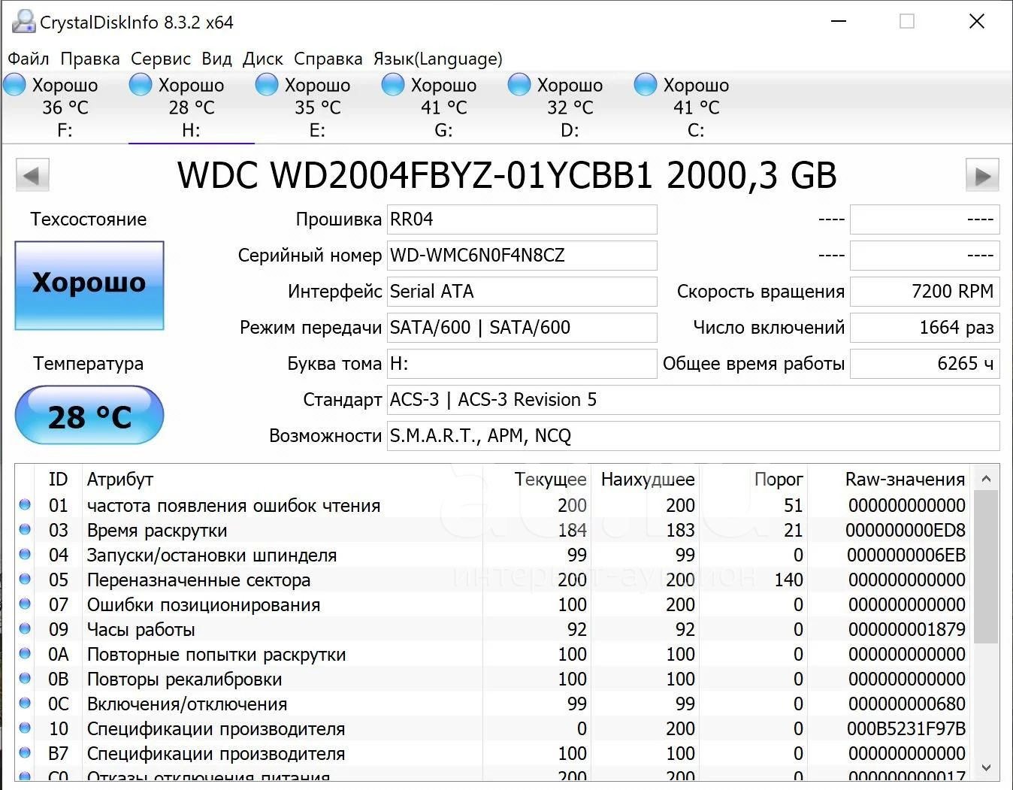Click status dot of attribute 01 row

[25, 504]
